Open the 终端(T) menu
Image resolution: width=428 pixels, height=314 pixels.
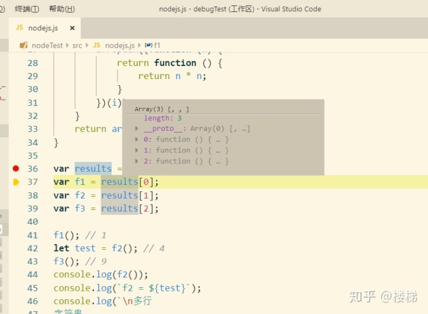click(x=27, y=9)
